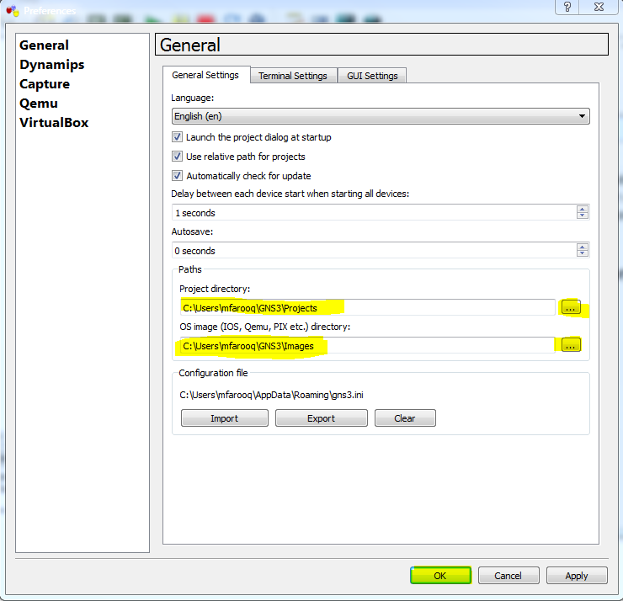Decrease the Autosave interval with the down arrow
This screenshot has height=601, width=623.
[583, 253]
